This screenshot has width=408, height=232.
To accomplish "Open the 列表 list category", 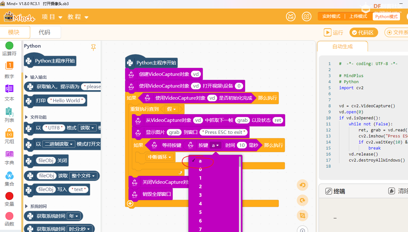I will click(9, 115).
